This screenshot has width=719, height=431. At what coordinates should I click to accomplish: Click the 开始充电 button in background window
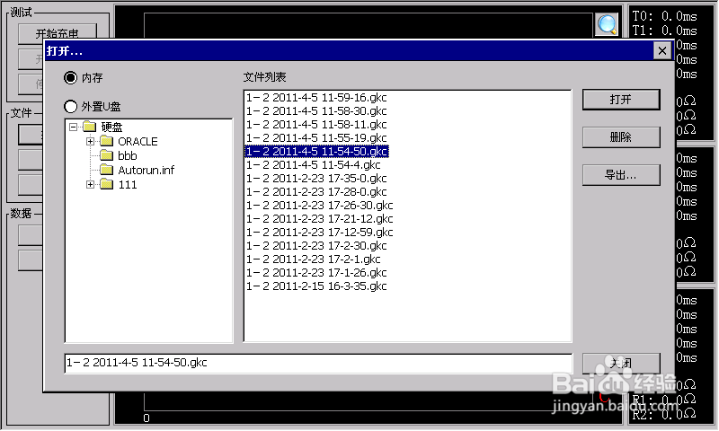[x=58, y=33]
